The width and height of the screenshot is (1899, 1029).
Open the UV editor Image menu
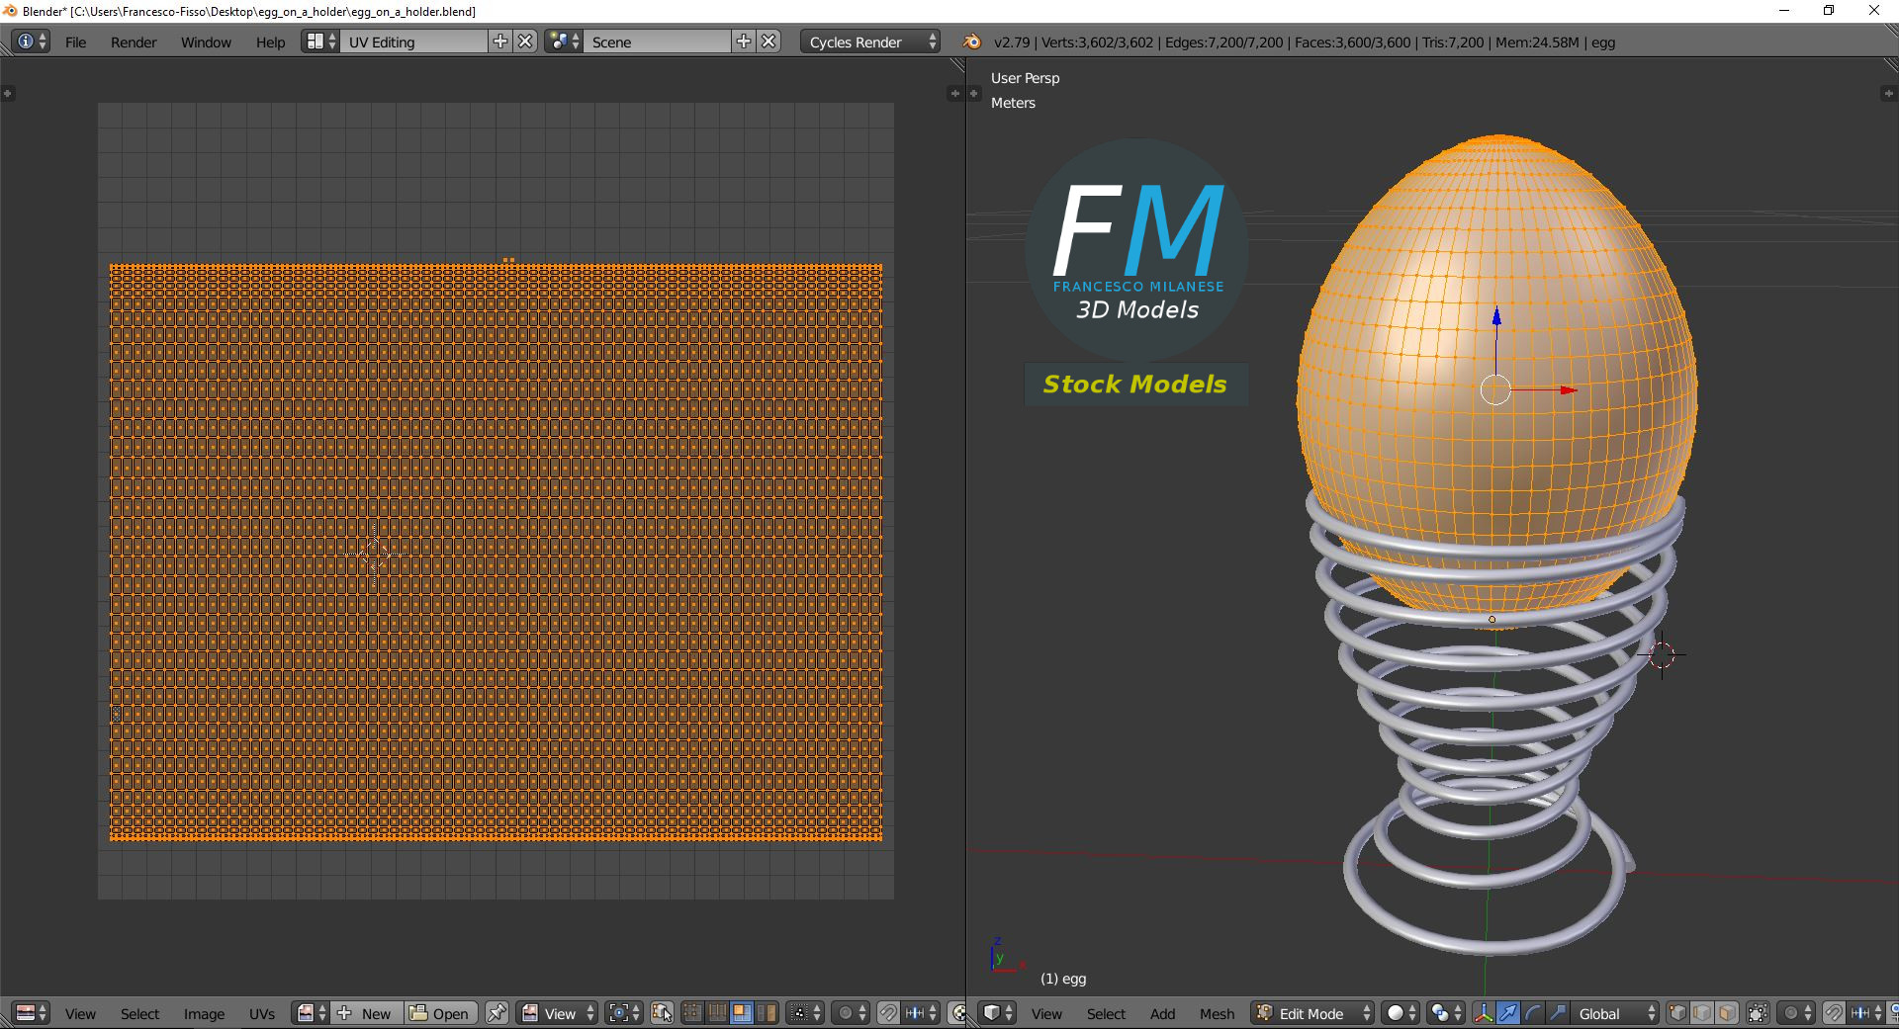coord(204,1013)
